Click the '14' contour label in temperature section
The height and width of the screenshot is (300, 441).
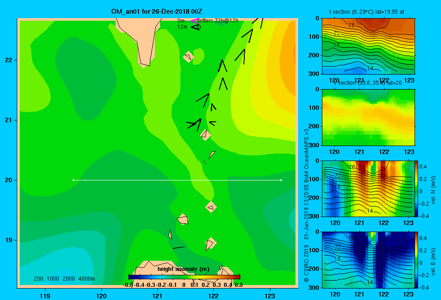pos(370,68)
